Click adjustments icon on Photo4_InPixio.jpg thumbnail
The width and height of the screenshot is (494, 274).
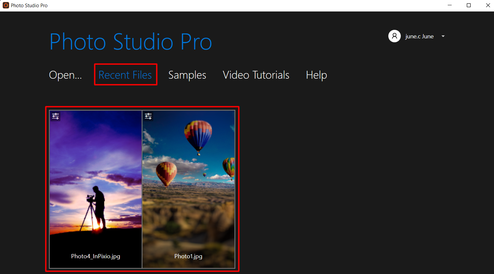[55, 116]
